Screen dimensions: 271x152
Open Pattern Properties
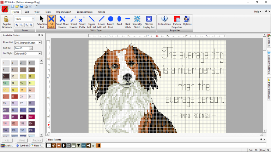[177, 22]
